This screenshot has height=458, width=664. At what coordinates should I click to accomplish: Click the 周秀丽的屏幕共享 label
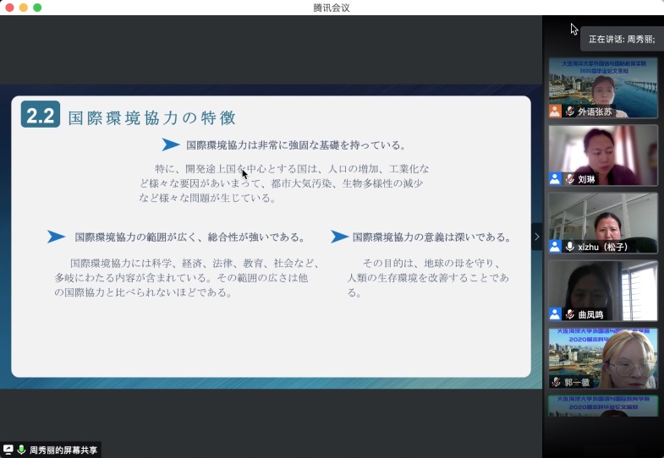63,450
